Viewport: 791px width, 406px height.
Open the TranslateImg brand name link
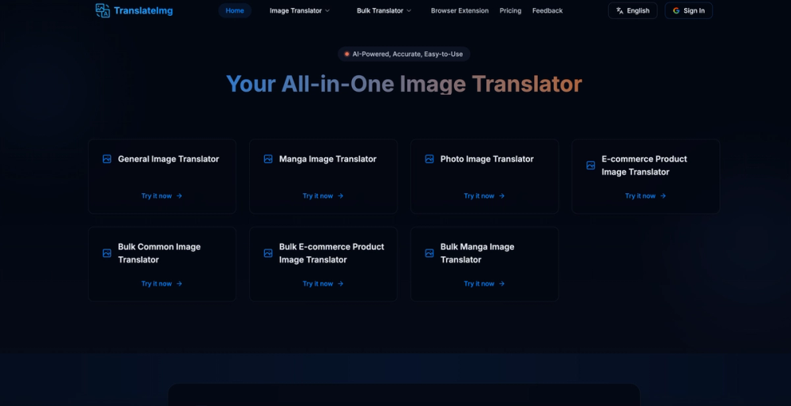pos(143,10)
